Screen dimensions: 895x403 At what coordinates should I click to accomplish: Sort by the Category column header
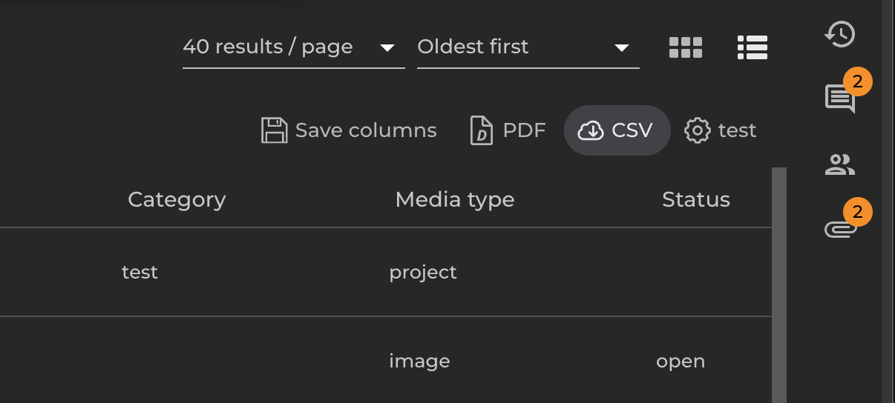(x=177, y=199)
